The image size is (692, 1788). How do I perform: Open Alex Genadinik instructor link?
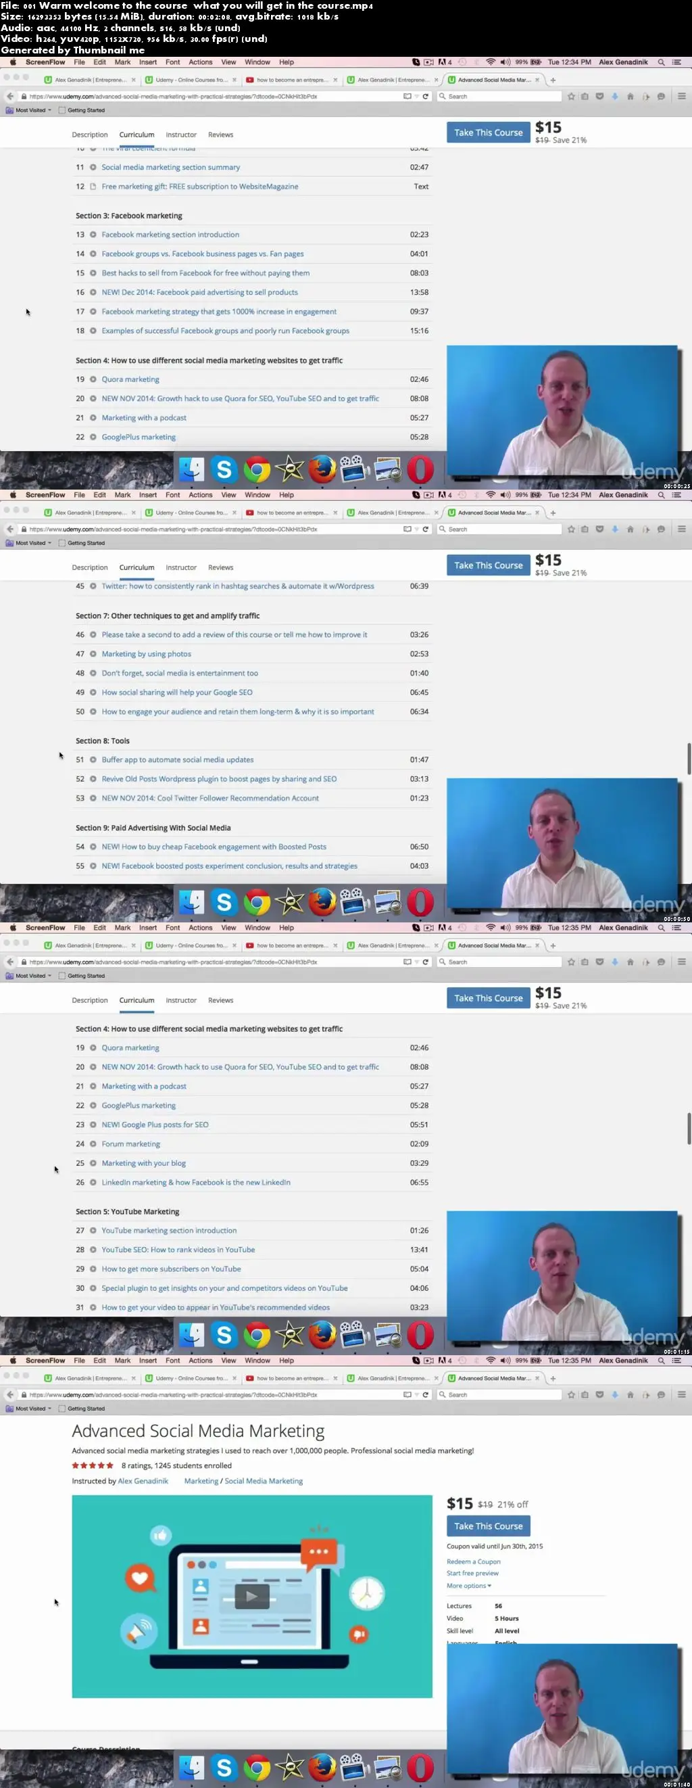coord(143,1480)
